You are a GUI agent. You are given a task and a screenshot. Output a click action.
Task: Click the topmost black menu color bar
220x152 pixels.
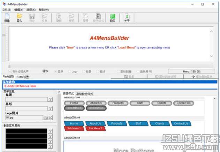coord(26,131)
